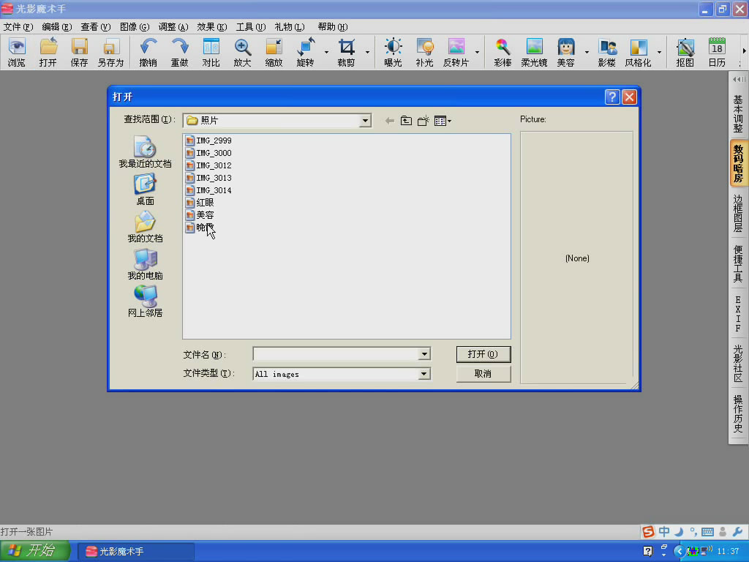
Task: Go to 我的电脑 in places bar
Action: pyautogui.click(x=146, y=263)
